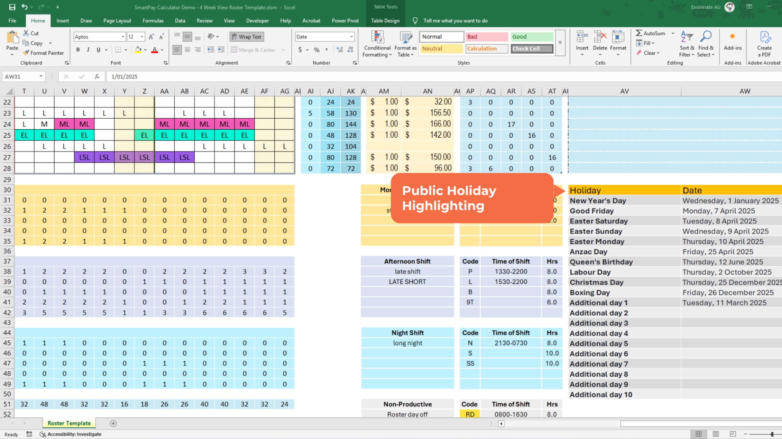The height and width of the screenshot is (439, 782).
Task: Open the Create a PDF tool
Action: [764, 42]
